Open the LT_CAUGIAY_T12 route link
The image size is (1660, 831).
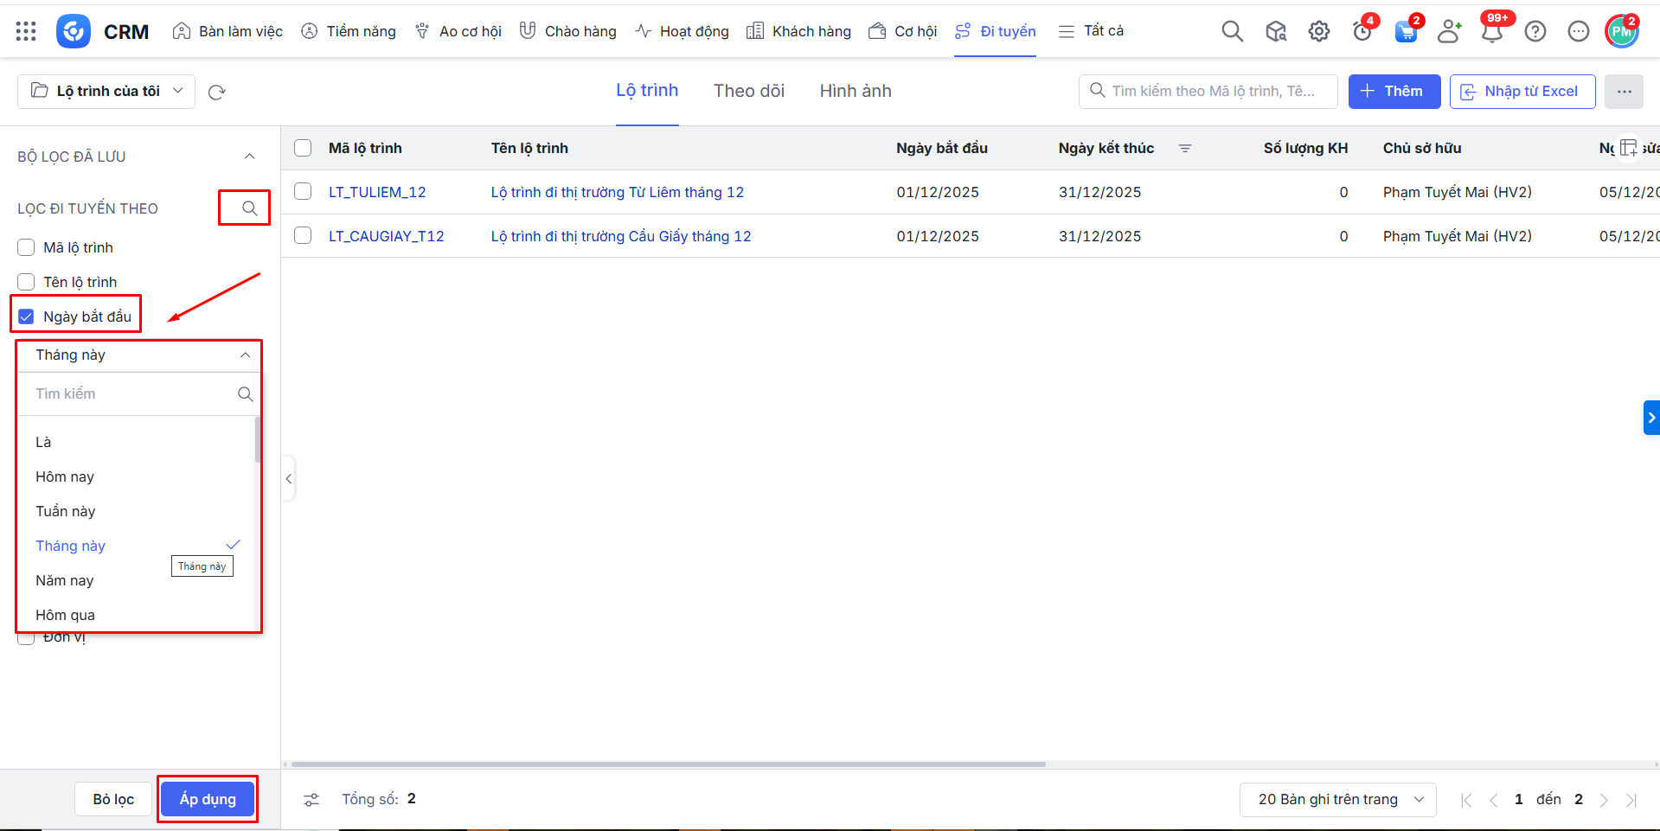click(386, 236)
